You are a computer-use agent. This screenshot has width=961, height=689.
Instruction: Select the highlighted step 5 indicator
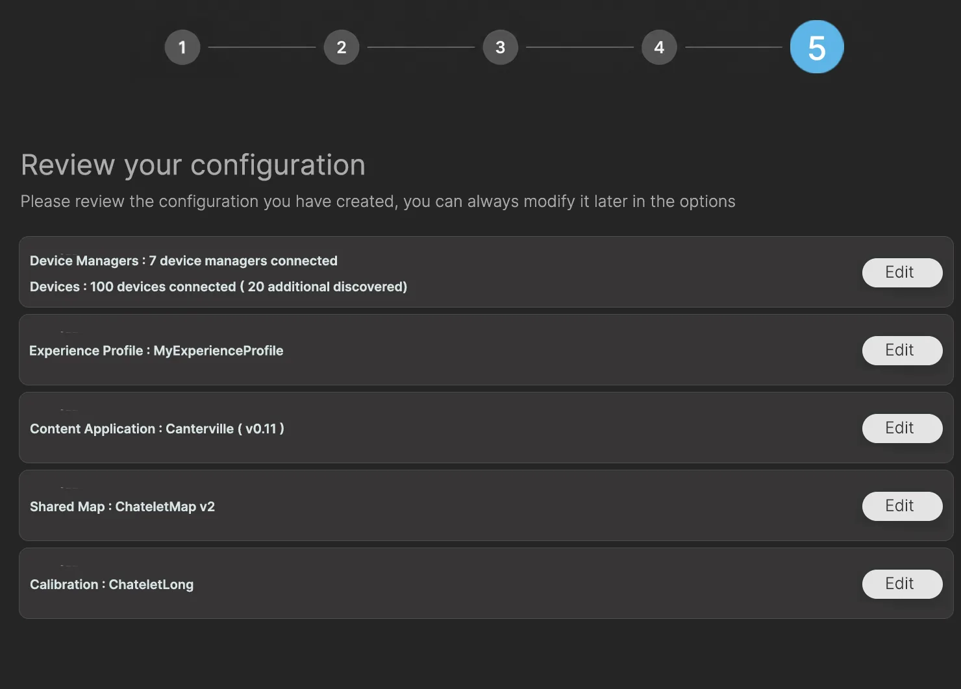pyautogui.click(x=817, y=47)
